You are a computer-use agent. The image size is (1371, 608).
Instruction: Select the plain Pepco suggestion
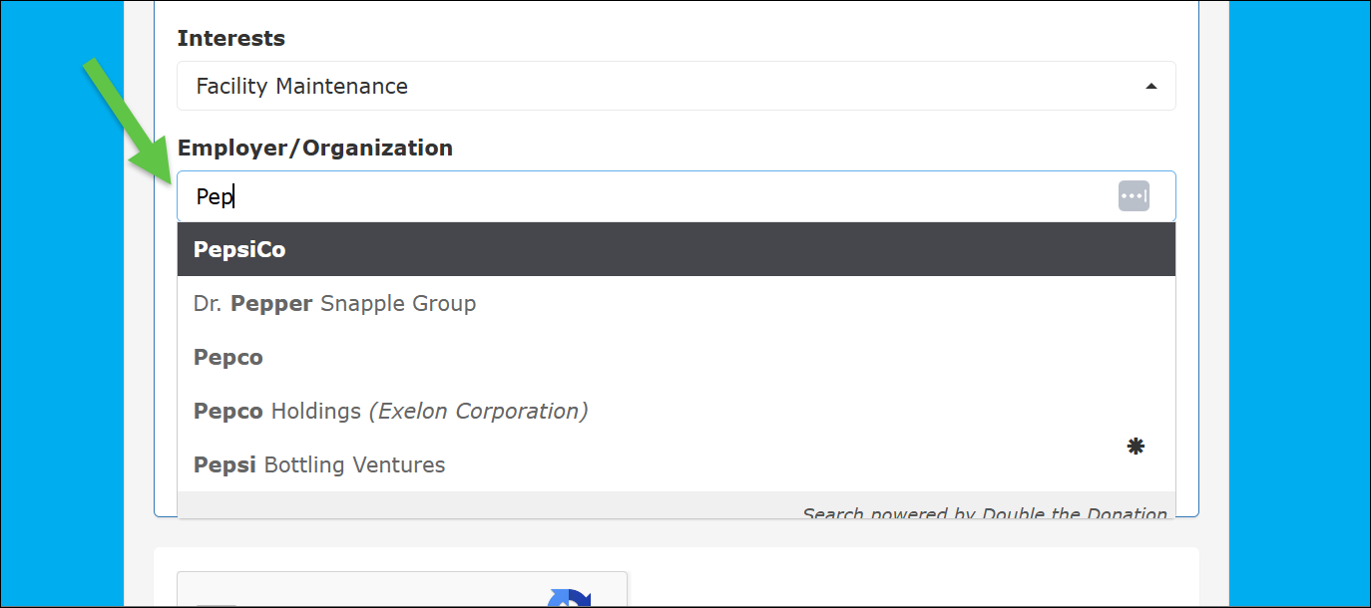[677, 357]
